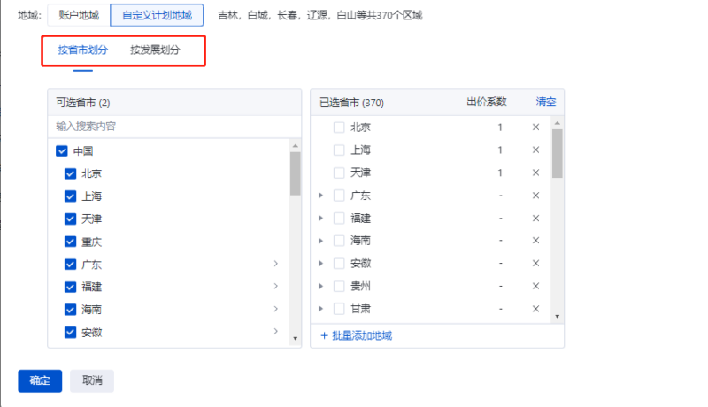
Task: Expand 福建 triangle in selected list
Action: point(320,219)
